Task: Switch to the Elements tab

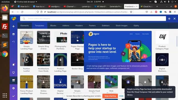Action: [x=25, y=26]
